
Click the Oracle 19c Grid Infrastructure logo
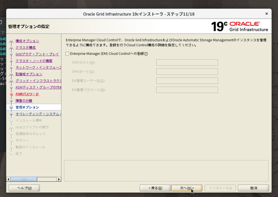240,27
